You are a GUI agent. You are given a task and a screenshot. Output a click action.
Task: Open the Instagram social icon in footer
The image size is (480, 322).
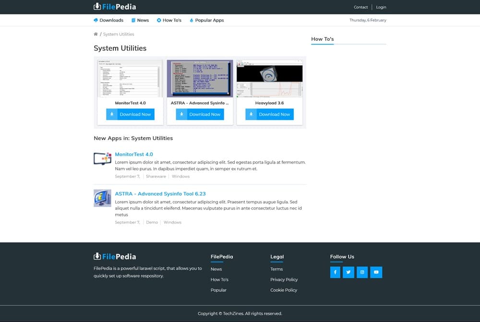tap(362, 272)
